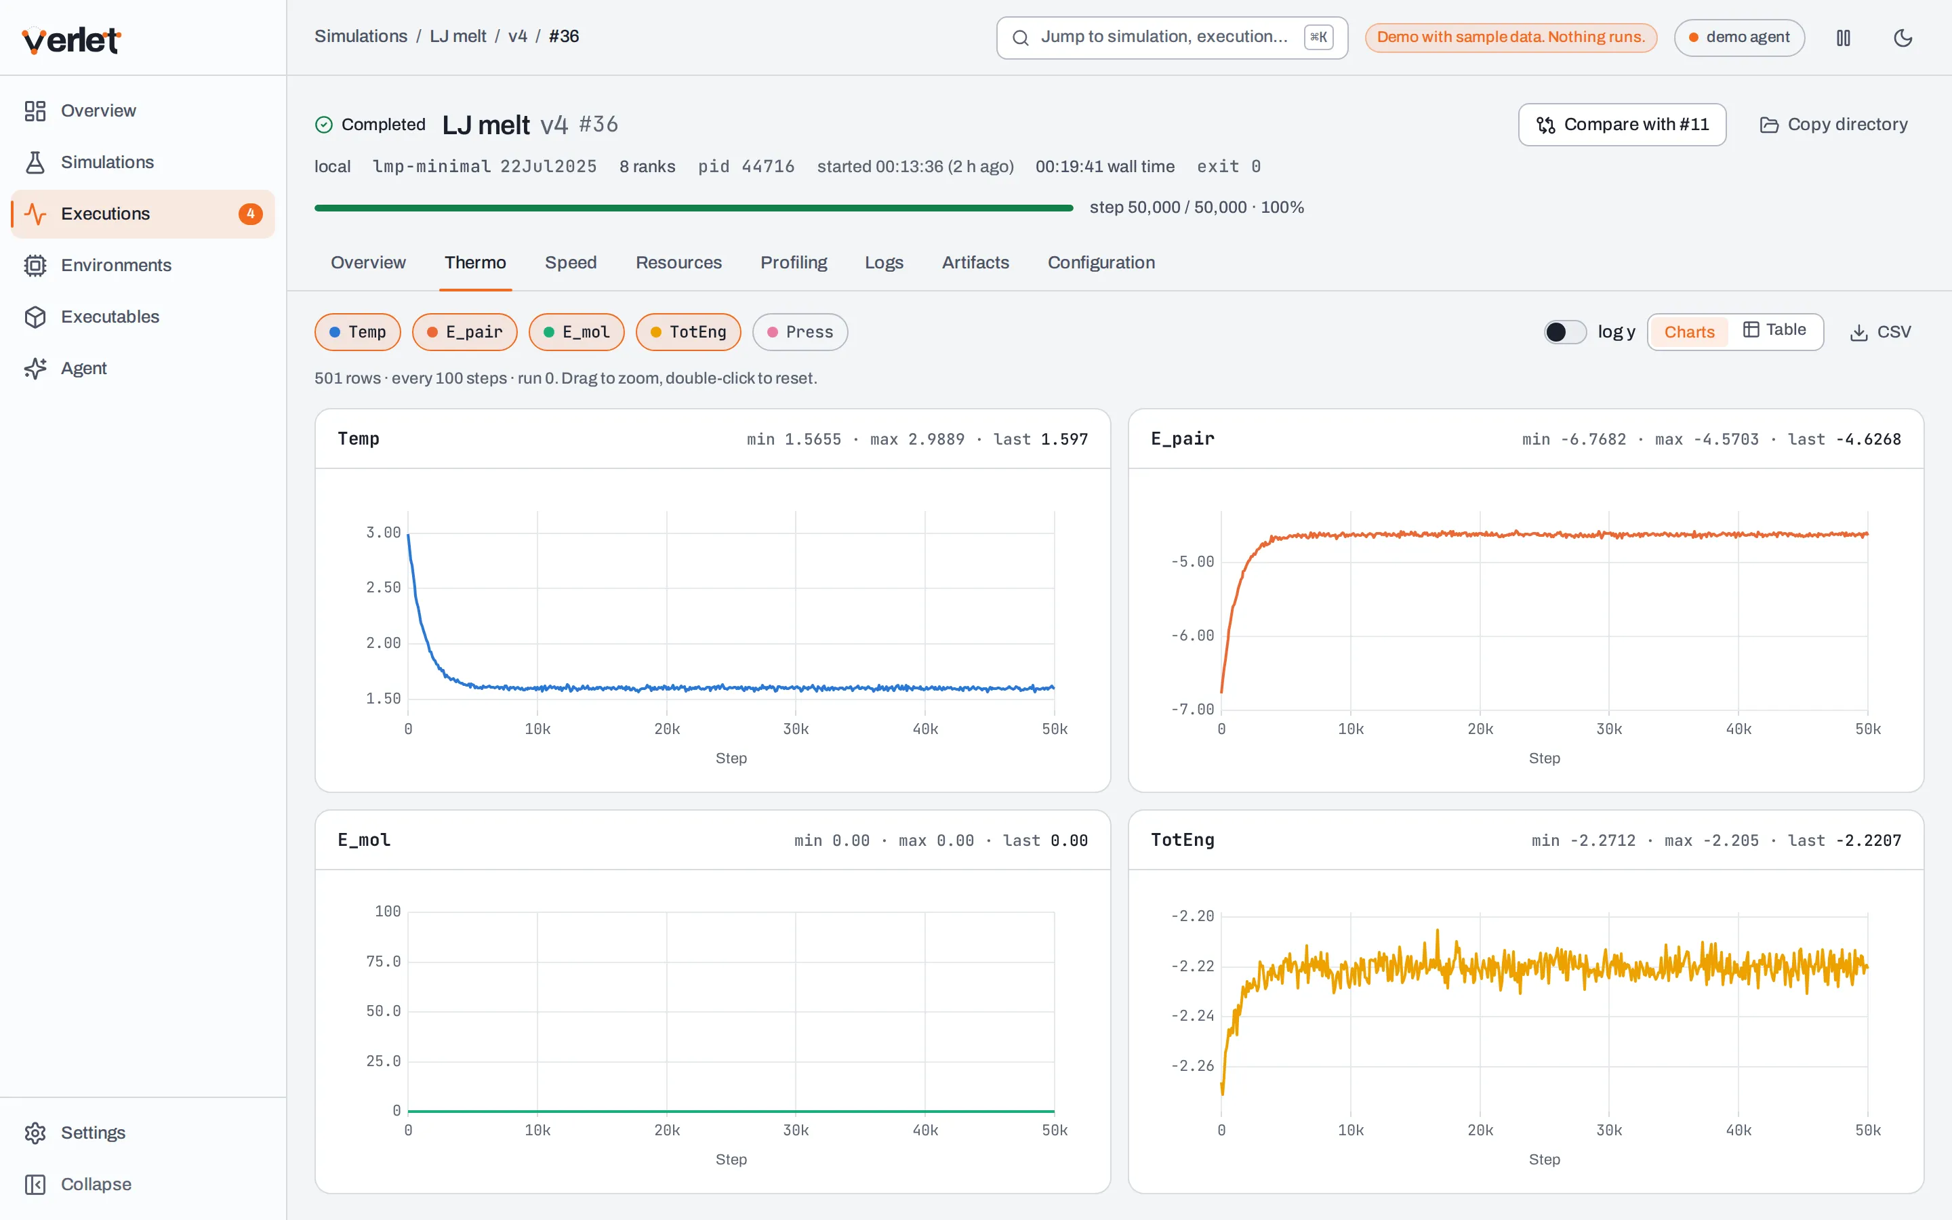Screen dimensions: 1952x1220
Task: Enable the Press series chip
Action: click(800, 331)
